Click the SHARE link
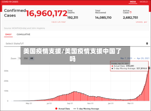Image resolution: width=151 pixels, height=111 pixels. 139,22
